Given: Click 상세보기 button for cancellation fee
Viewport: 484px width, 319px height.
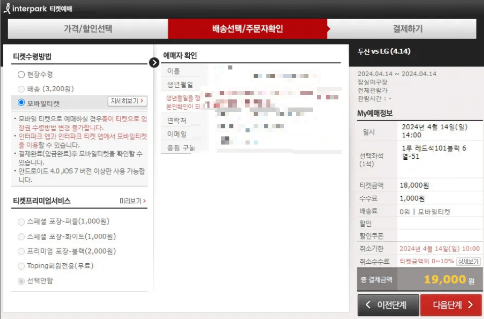Looking at the screenshot, I should (x=468, y=261).
